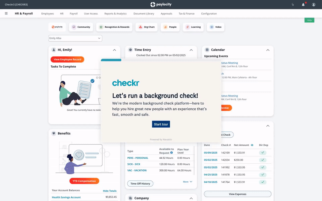This screenshot has width=322, height=201.
Task: Click the $9,853.45 balance value
Action: (111, 197)
